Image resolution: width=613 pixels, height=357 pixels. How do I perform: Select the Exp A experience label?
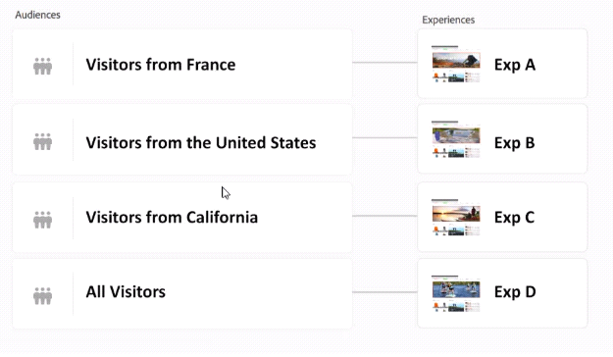(515, 65)
